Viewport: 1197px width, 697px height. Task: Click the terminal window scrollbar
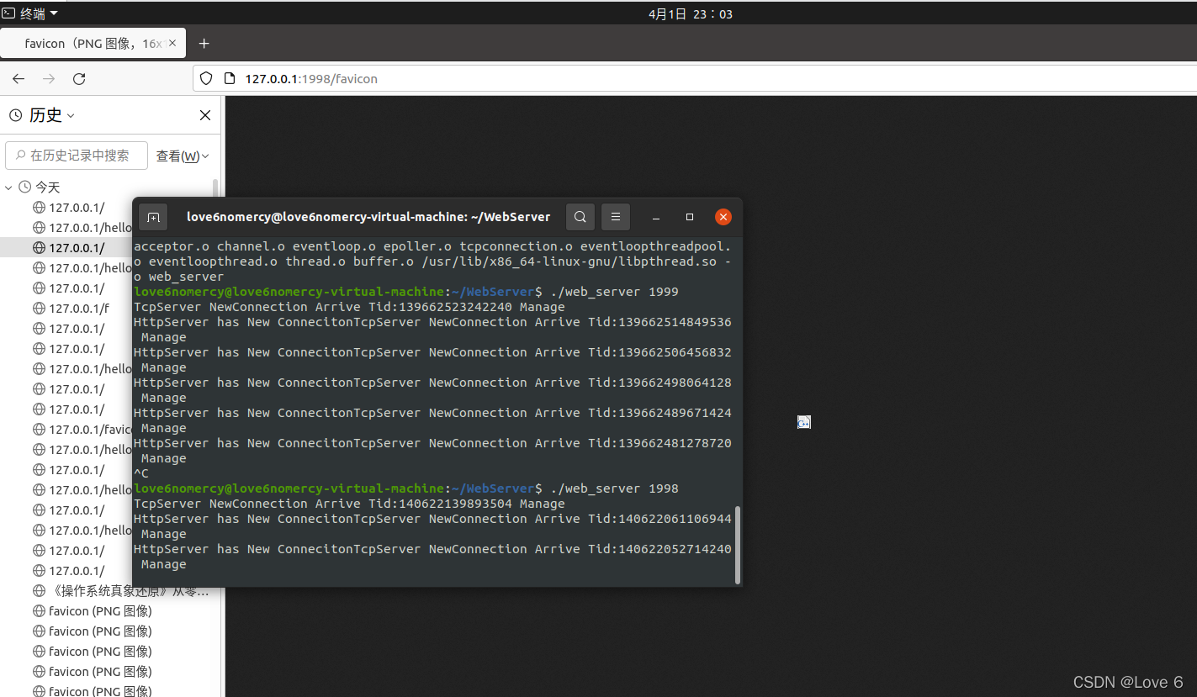738,545
